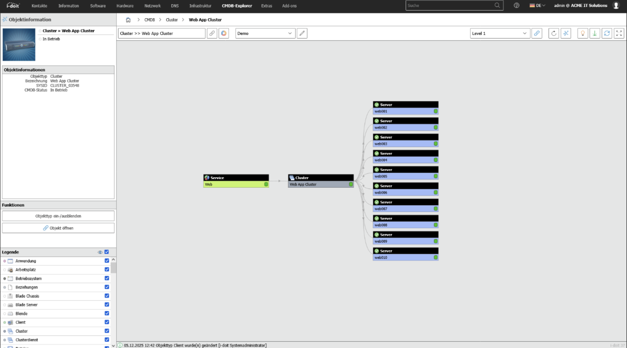627x348 pixels.
Task: Toggle the Anwendung legend checkbox
Action: pyautogui.click(x=107, y=261)
